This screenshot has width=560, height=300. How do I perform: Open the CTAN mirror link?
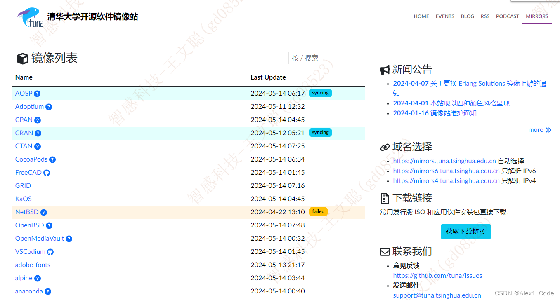point(24,146)
